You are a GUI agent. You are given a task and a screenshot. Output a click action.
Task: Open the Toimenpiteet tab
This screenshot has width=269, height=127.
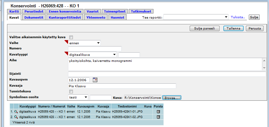point(115,12)
